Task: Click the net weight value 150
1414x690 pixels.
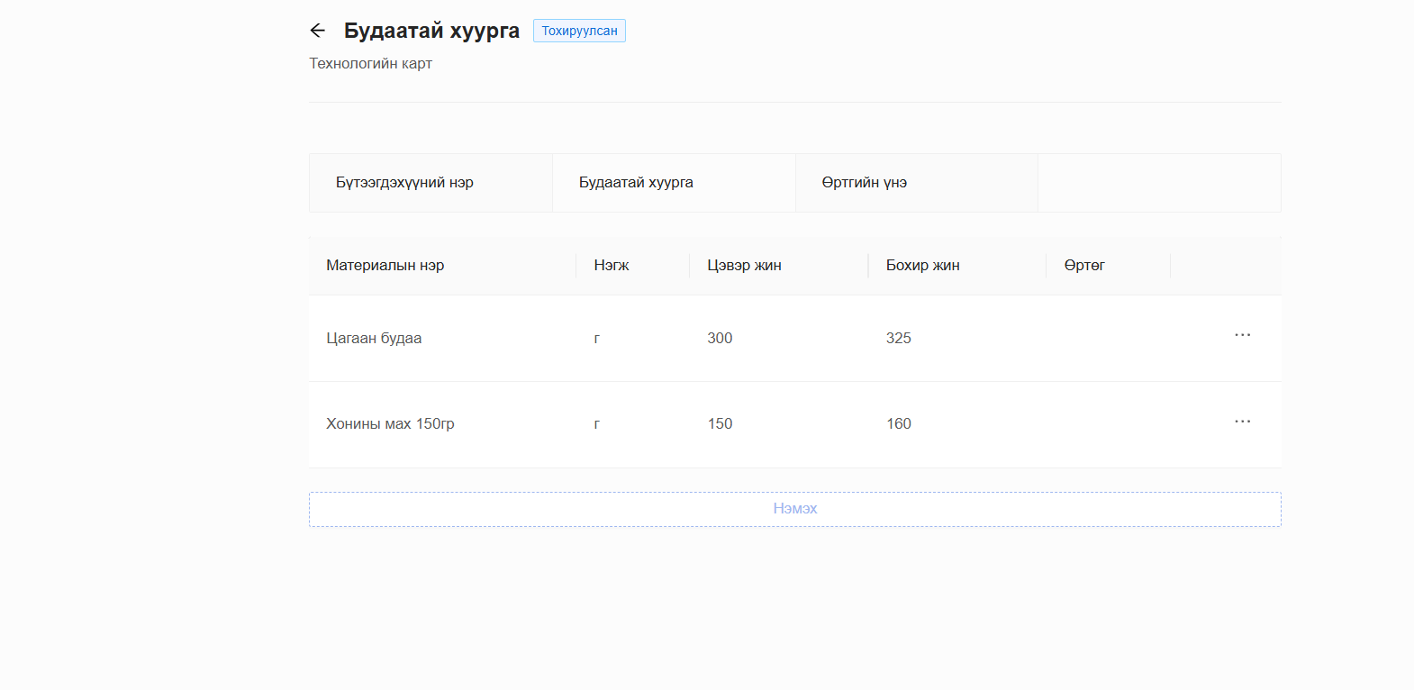Action: pyautogui.click(x=720, y=424)
